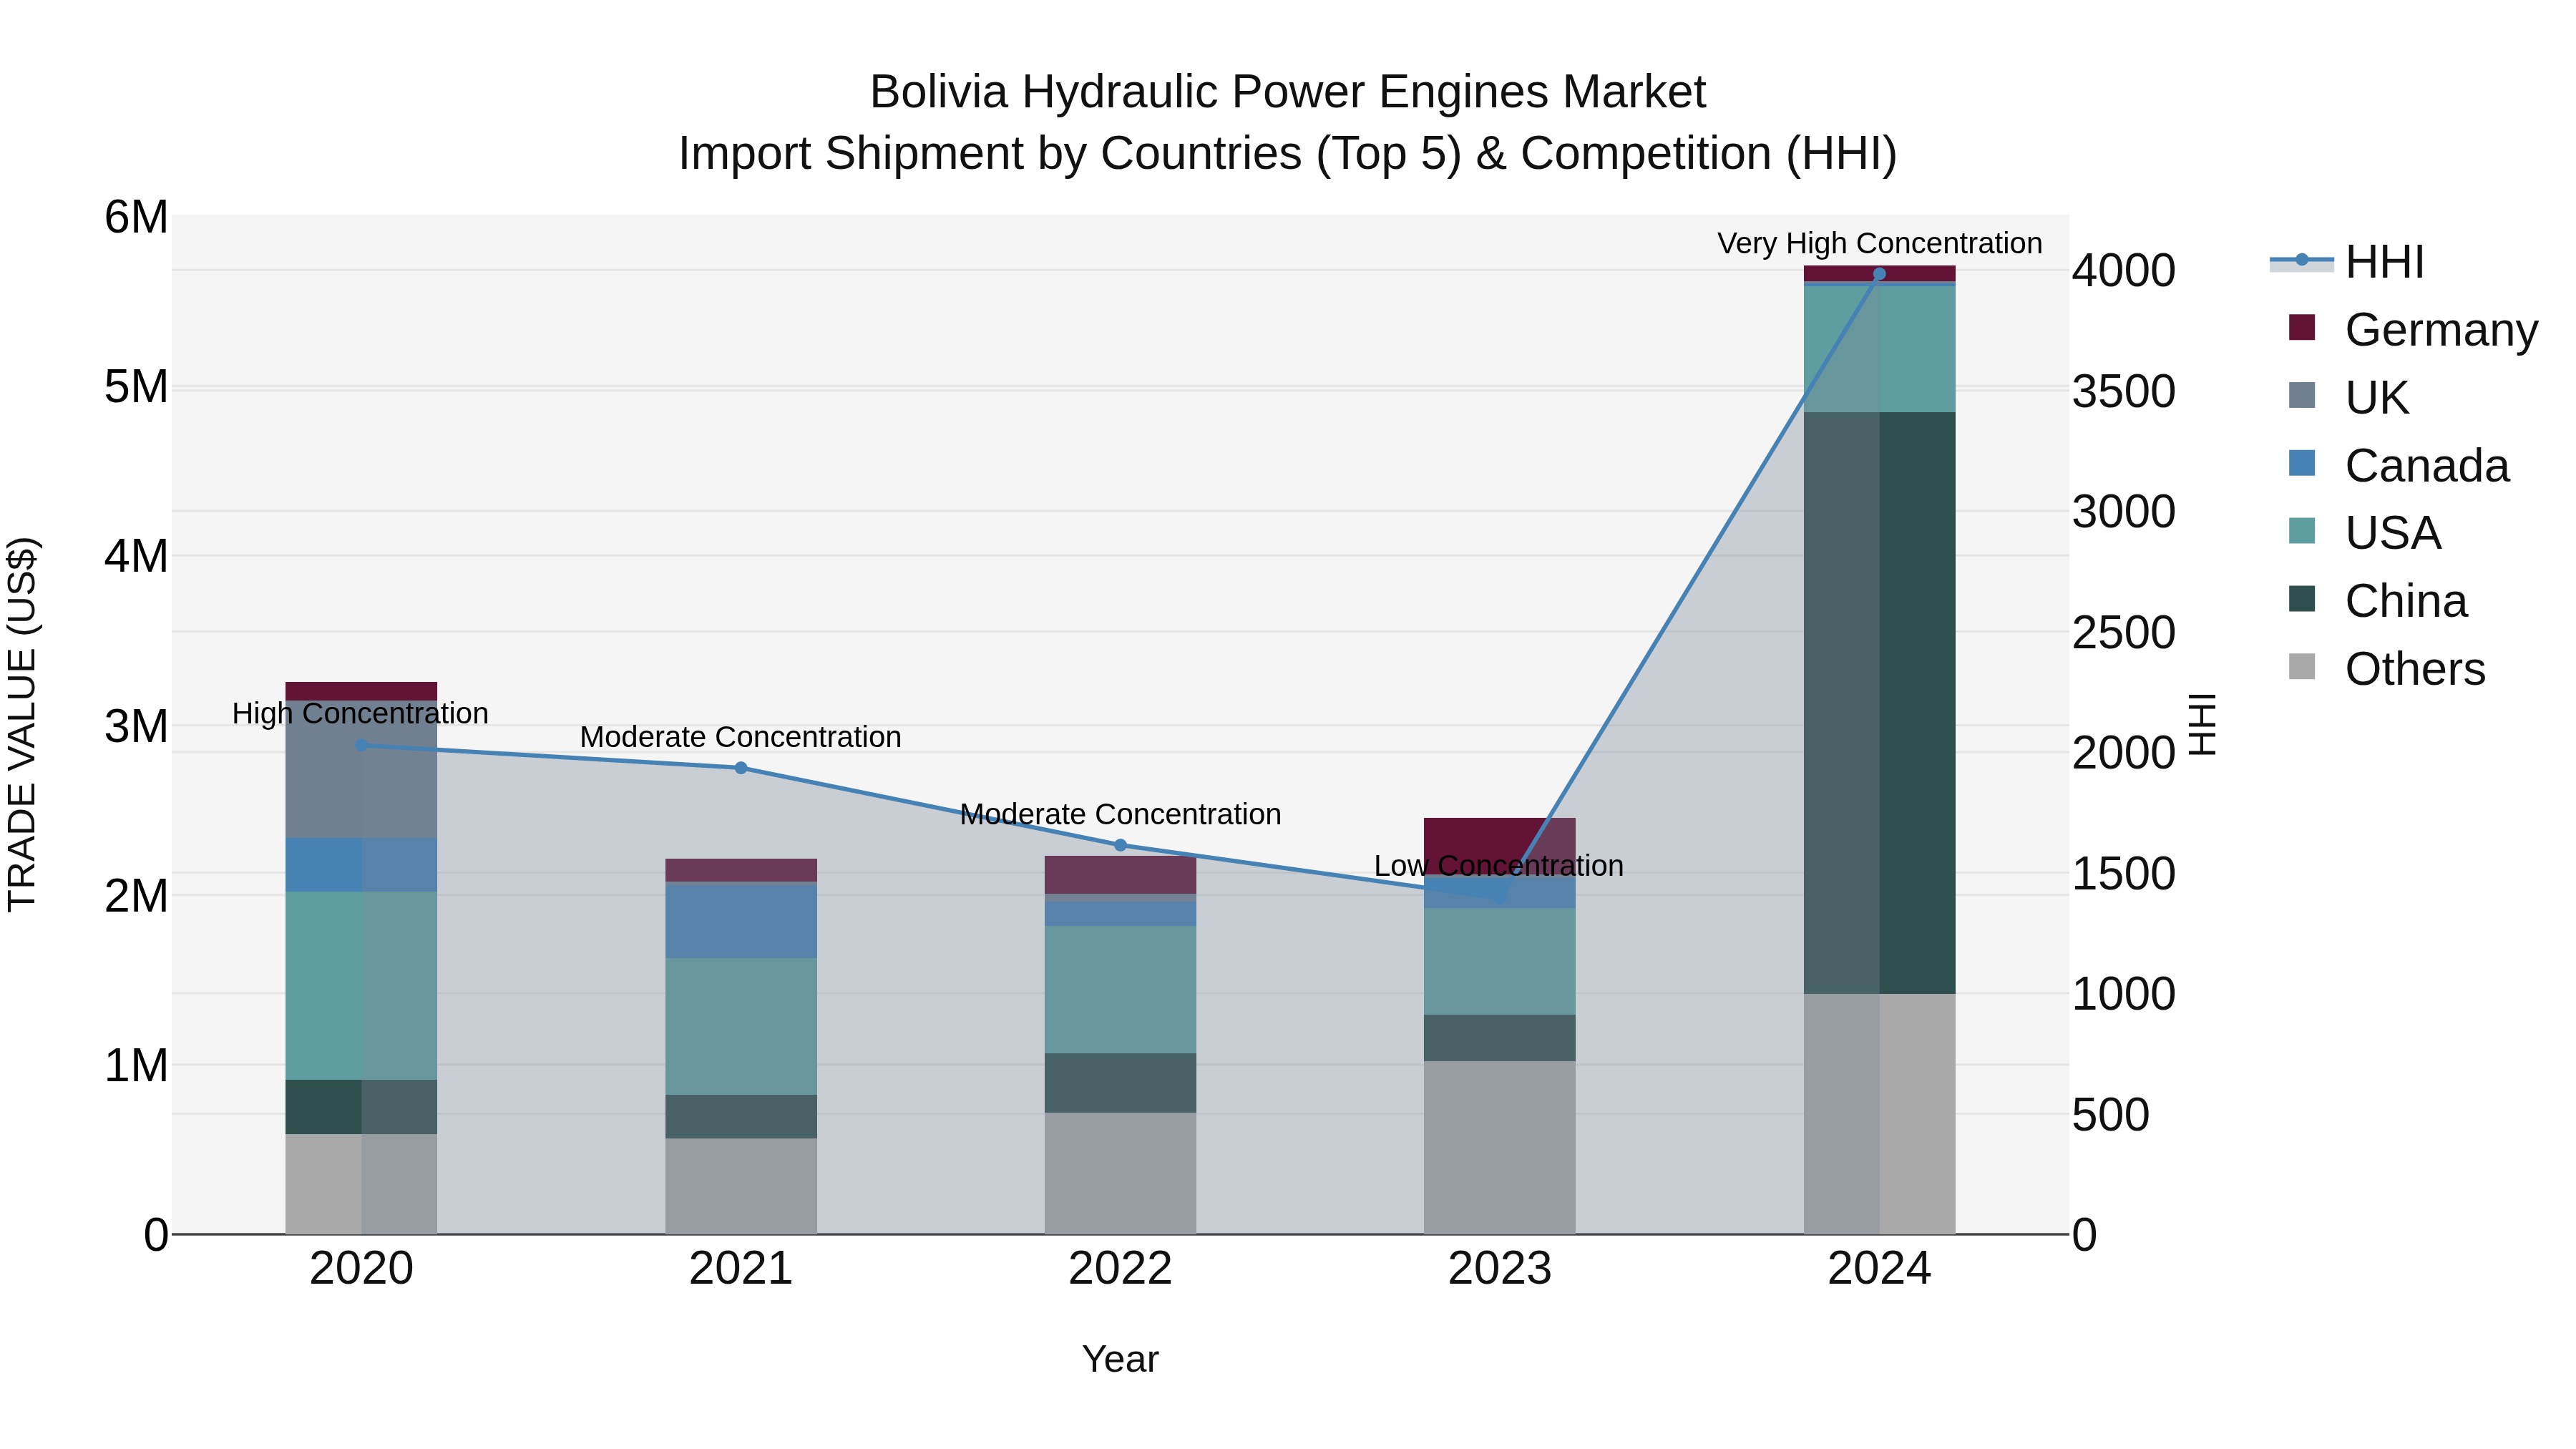Click 'Moderate Concentration' label above 2022

[x=1120, y=814]
